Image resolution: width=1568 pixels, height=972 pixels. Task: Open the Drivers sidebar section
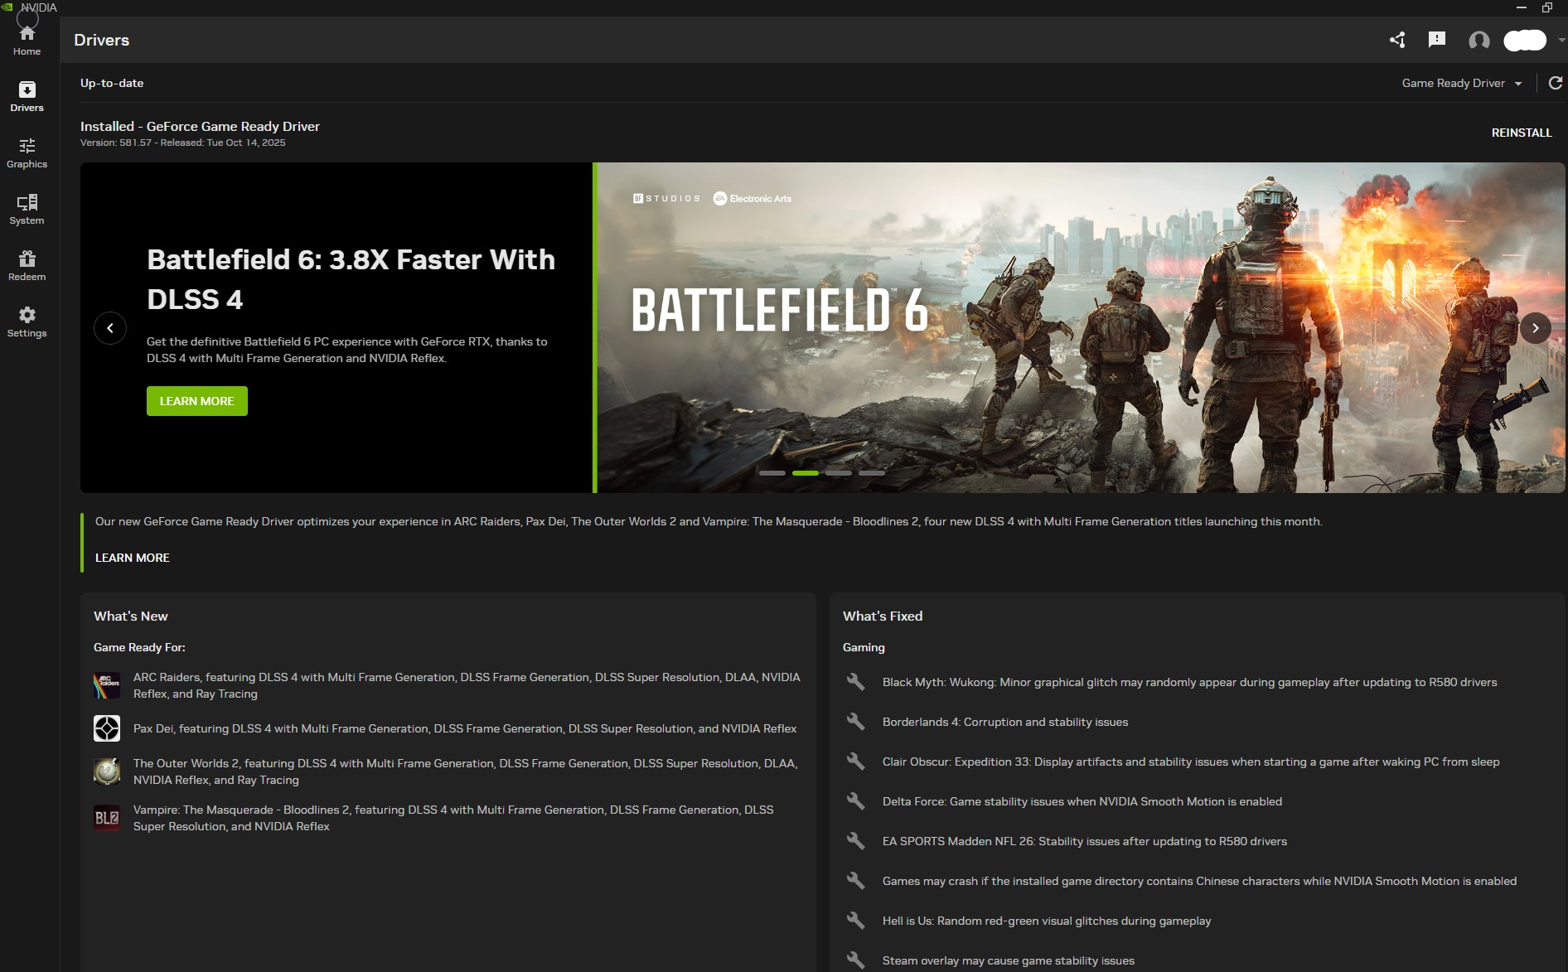coord(27,96)
